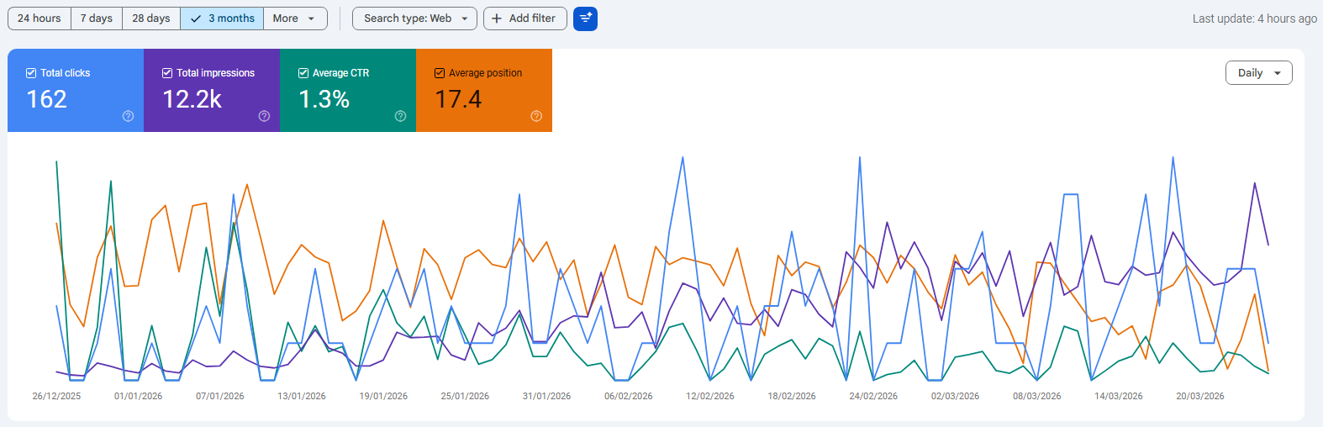Viewport: 1323px width, 427px height.
Task: Open help icon on Total clicks card
Action: click(x=128, y=116)
